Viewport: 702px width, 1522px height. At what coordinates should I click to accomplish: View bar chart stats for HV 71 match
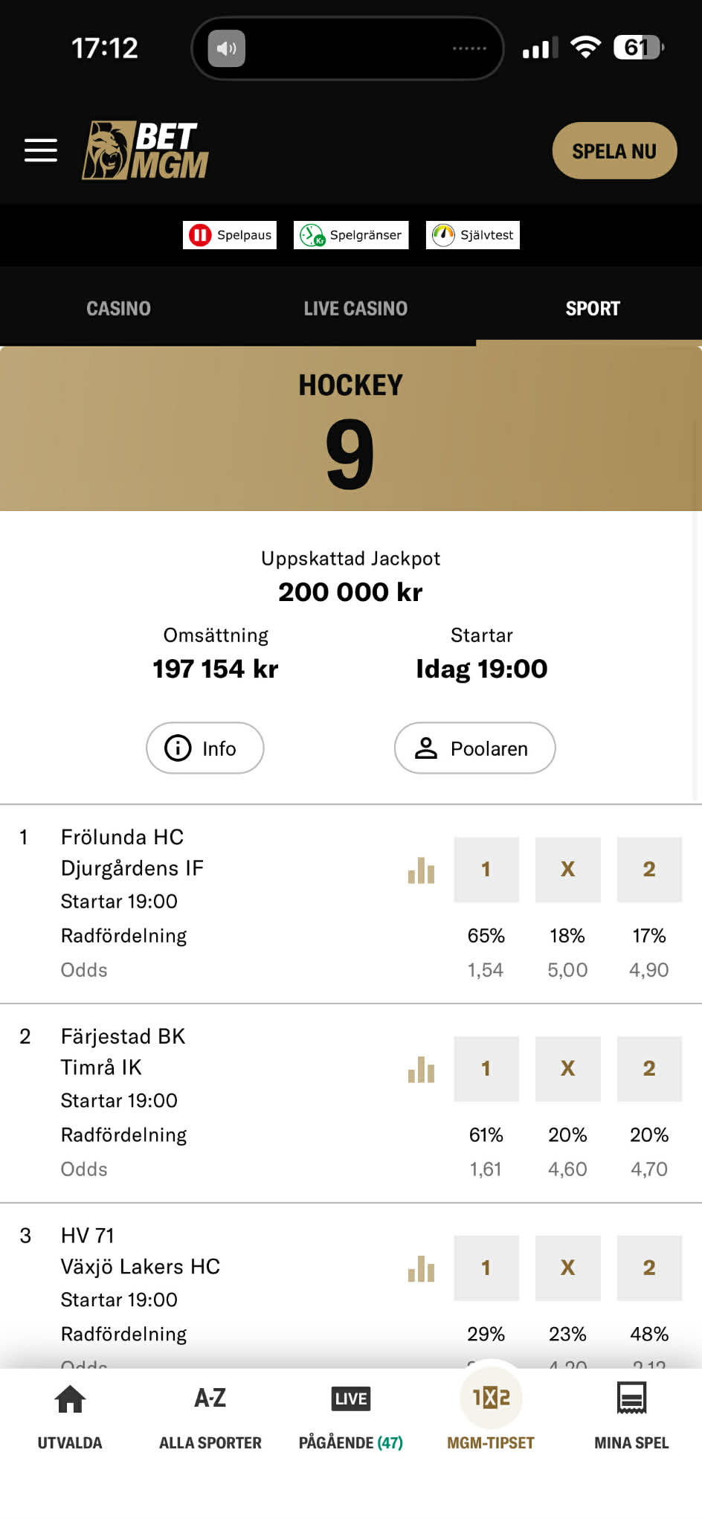click(421, 1268)
